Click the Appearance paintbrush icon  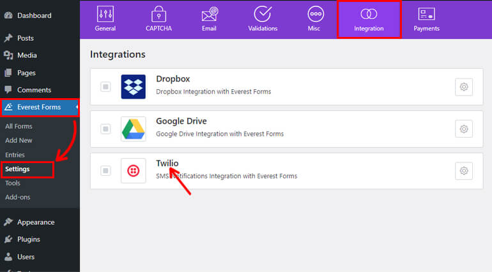coord(8,222)
